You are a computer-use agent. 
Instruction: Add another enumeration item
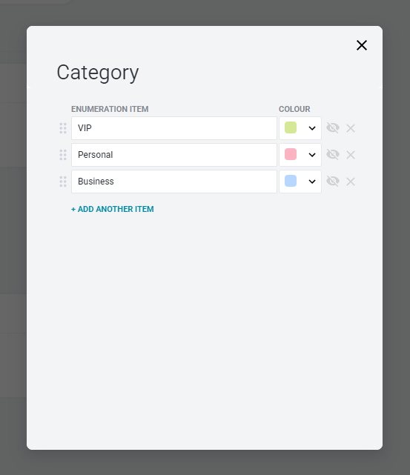pos(113,209)
